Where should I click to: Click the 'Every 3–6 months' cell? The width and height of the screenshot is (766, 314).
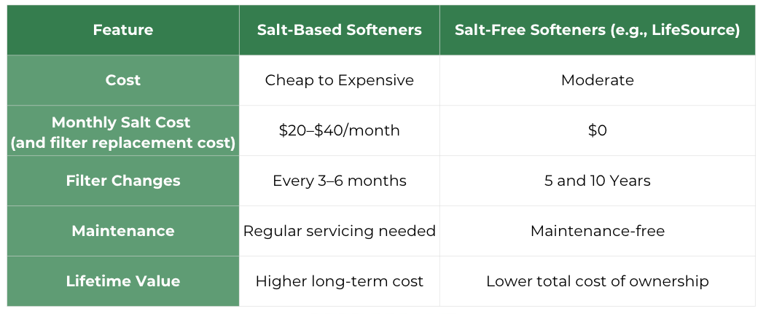pos(339,181)
